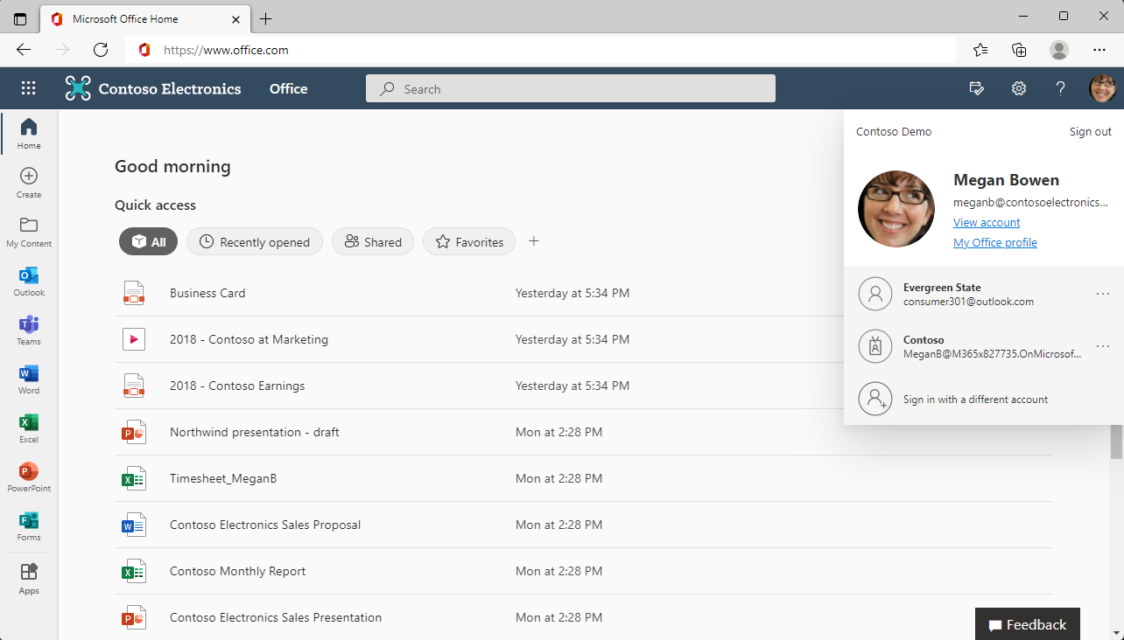Click the Edge browser profile icon

coord(1059,50)
